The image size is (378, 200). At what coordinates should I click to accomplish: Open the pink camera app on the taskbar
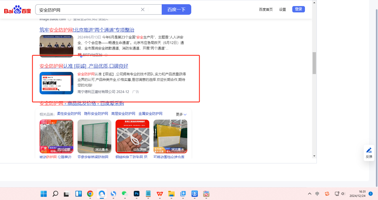[x=206, y=194]
